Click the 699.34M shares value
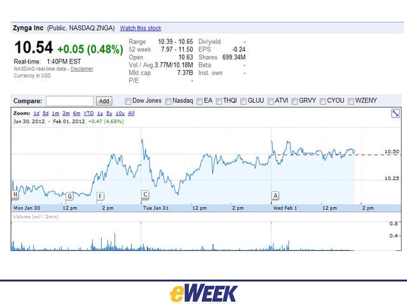The height and width of the screenshot is (305, 407). [234, 57]
